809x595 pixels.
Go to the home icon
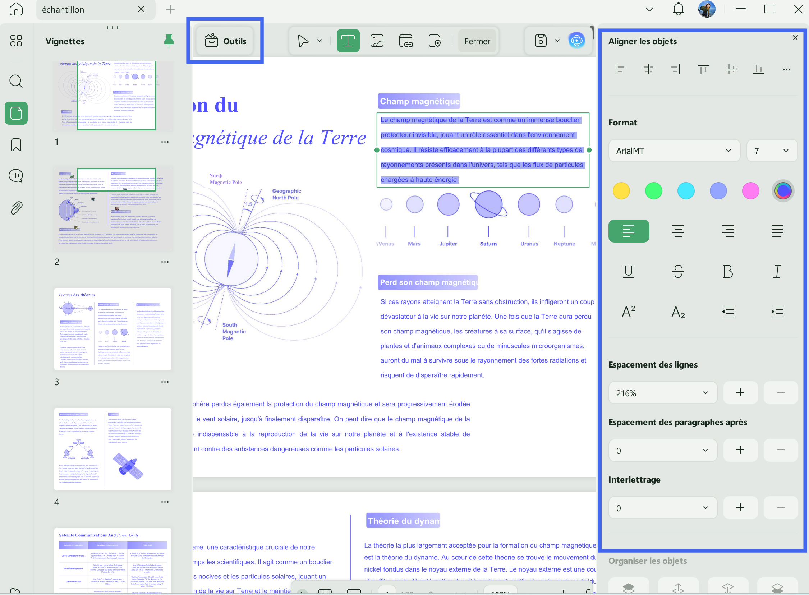16,9
